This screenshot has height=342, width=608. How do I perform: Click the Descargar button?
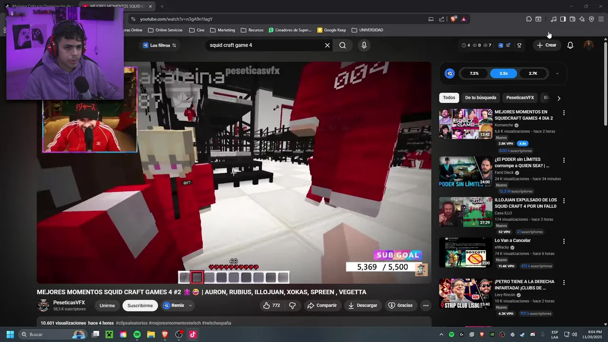362,305
